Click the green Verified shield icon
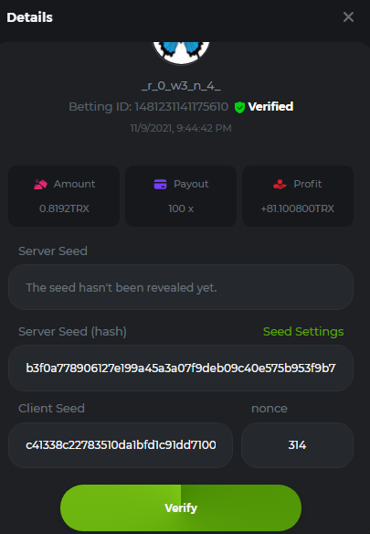370x534 pixels. pyautogui.click(x=239, y=107)
